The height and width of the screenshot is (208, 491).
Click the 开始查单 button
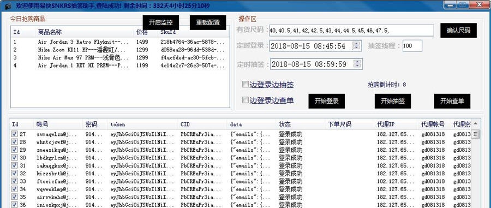452,101
